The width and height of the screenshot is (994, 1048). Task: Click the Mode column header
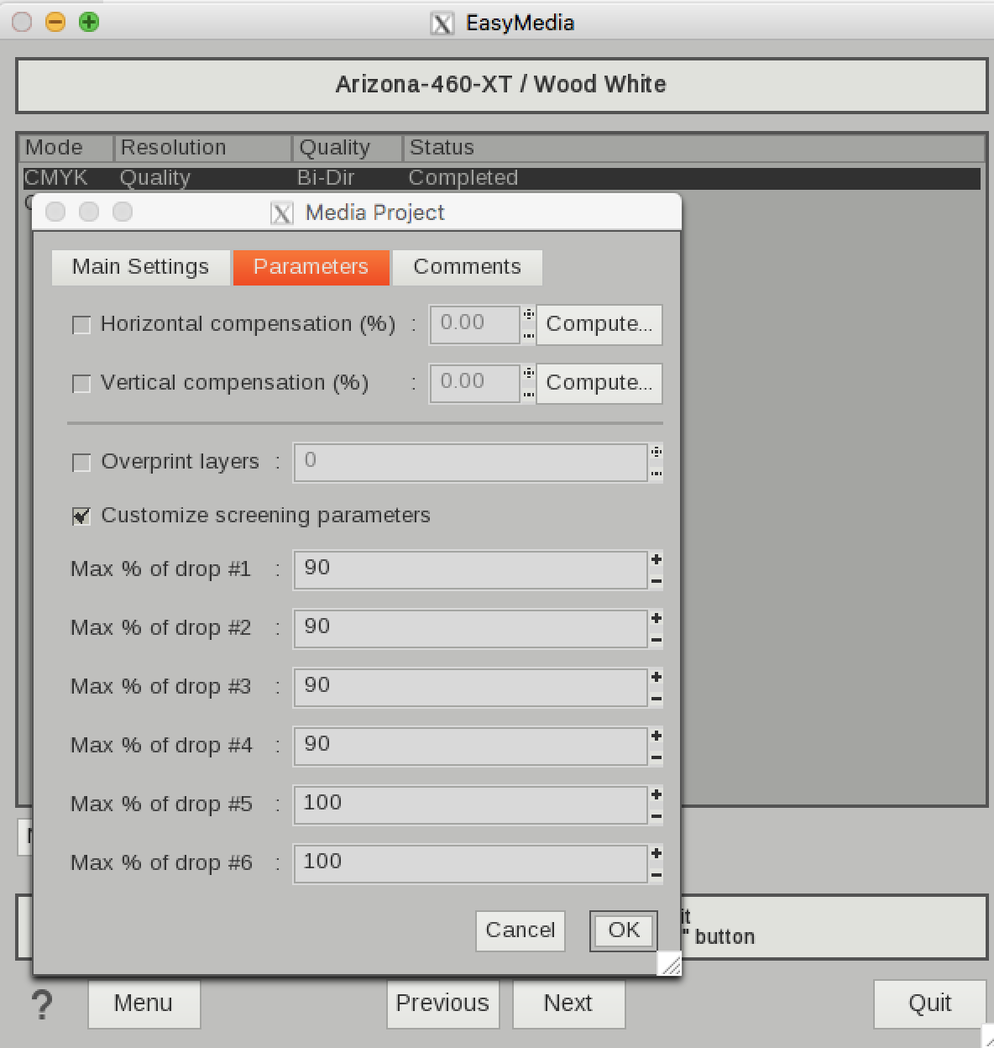coord(67,148)
